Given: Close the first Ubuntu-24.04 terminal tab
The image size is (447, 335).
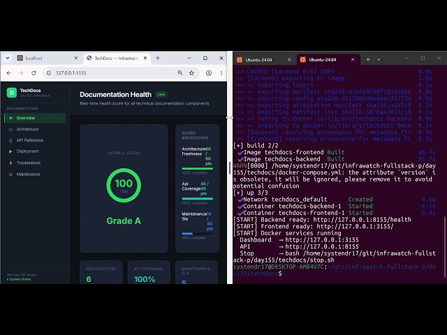Looking at the screenshot, I should (289, 60).
